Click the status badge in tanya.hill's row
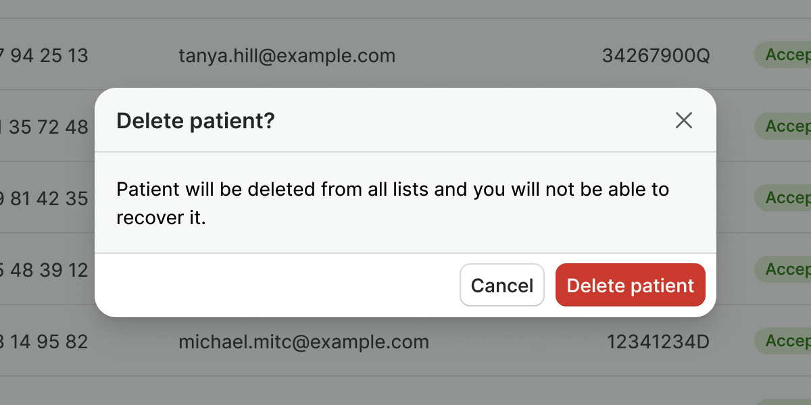 pyautogui.click(x=784, y=55)
